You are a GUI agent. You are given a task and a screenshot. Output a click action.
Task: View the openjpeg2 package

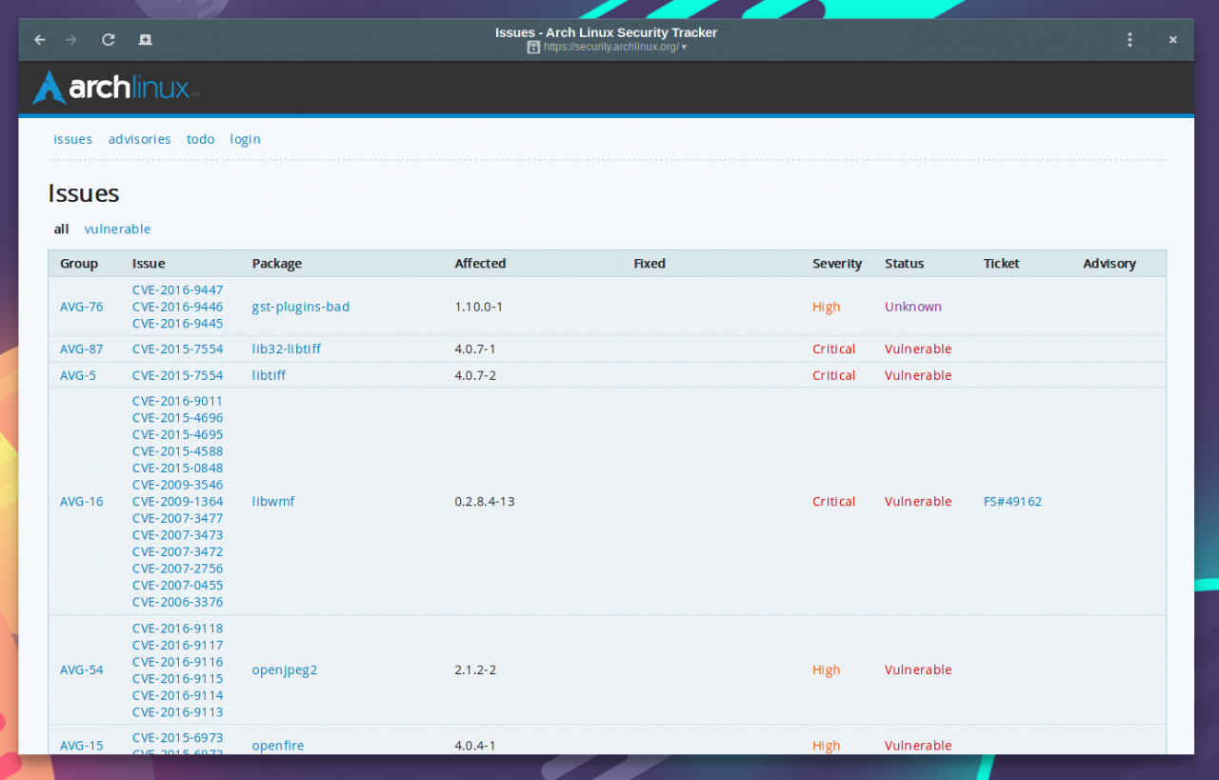coord(285,670)
